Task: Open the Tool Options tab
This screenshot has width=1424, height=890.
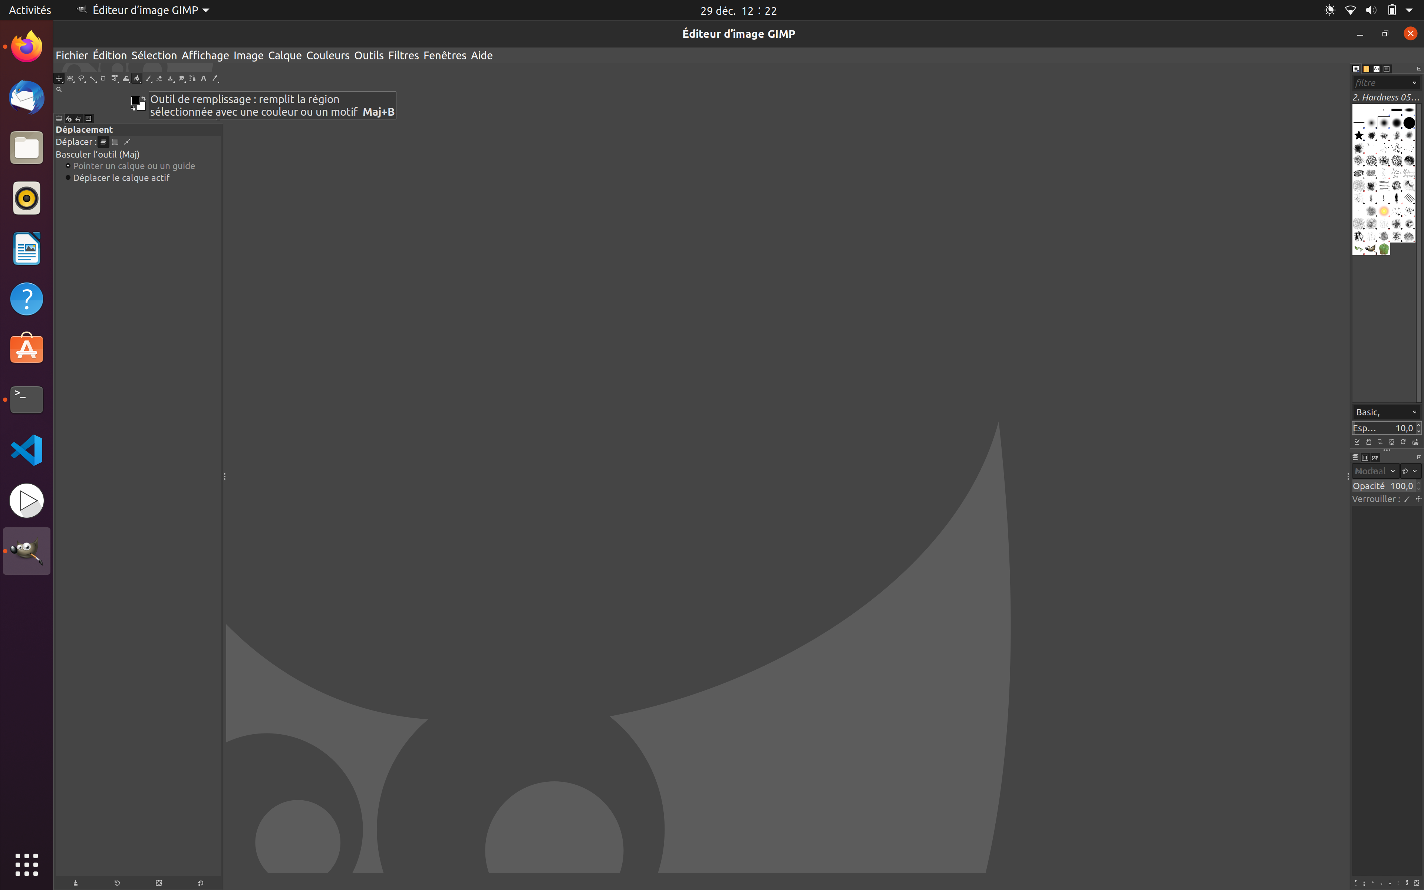Action: (x=59, y=119)
